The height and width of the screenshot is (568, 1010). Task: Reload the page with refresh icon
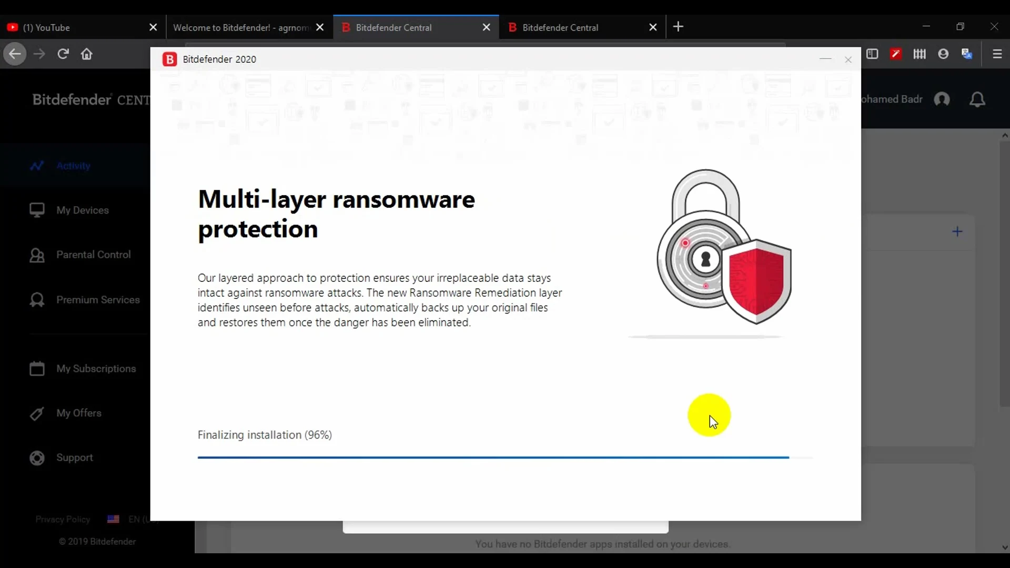(x=63, y=54)
